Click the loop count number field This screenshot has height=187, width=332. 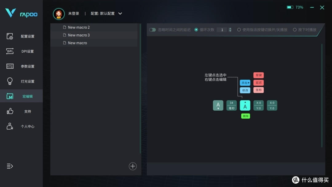tap(222, 30)
